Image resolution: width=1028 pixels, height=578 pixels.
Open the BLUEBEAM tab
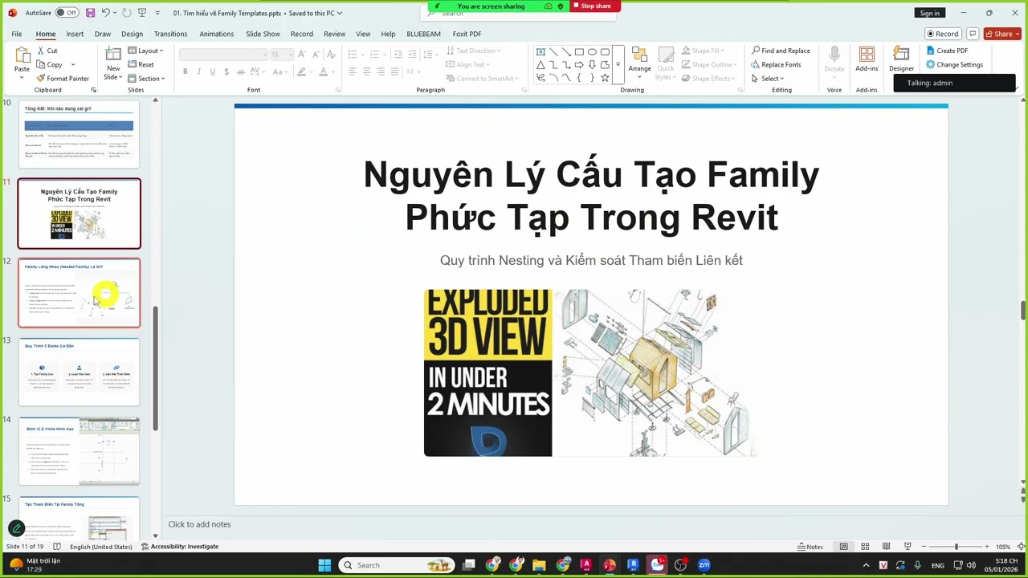[423, 34]
